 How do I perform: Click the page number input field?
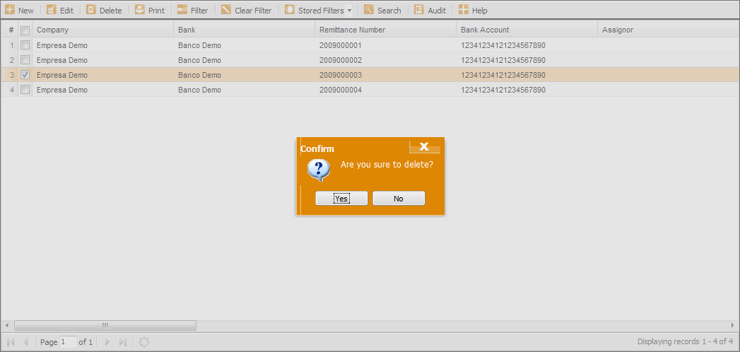(x=68, y=342)
